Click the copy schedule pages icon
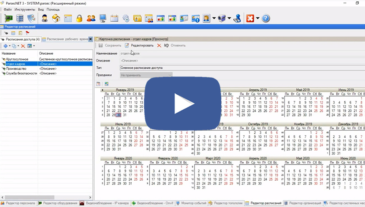This screenshot has width=365, height=207. coord(14,46)
